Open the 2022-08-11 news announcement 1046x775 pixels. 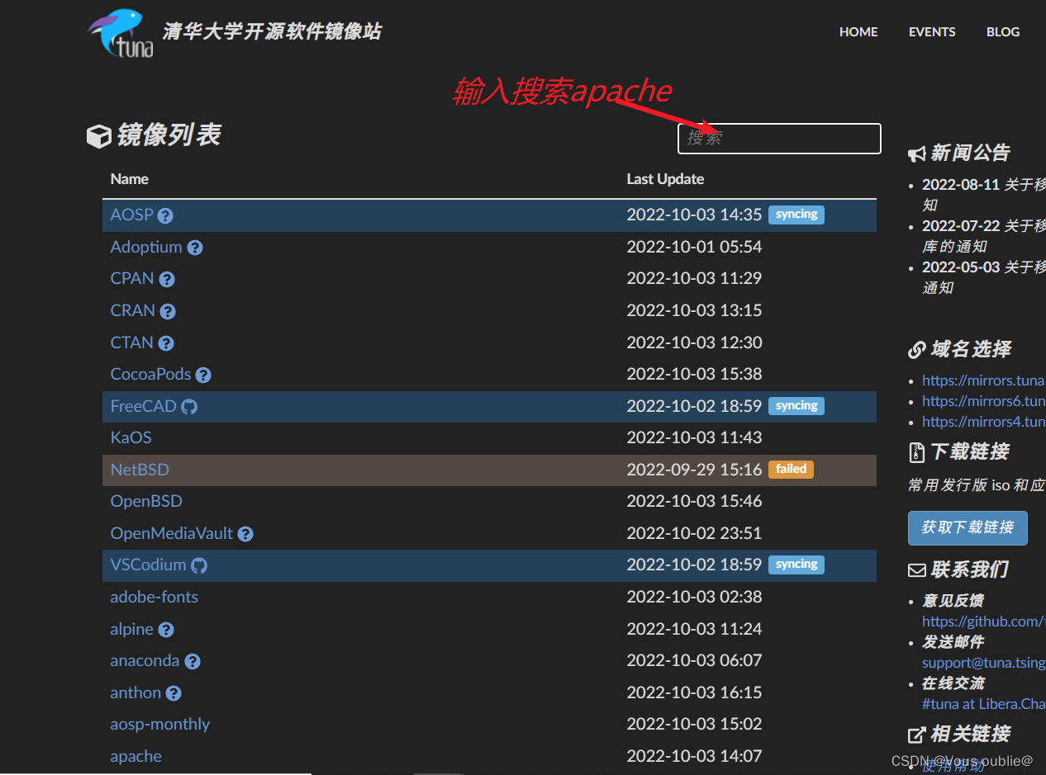coord(983,195)
